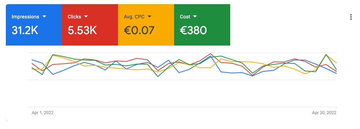Click the Cost label text
This screenshot has height=129, width=360.
(x=185, y=17)
